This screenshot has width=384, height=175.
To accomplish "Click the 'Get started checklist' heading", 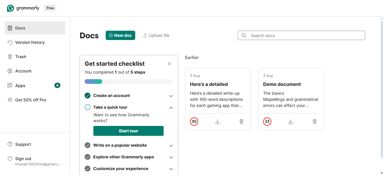I will [115, 64].
